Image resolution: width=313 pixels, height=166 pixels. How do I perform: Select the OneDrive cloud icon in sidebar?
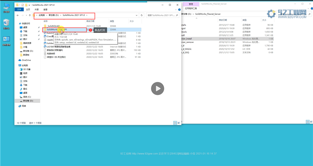(20, 60)
